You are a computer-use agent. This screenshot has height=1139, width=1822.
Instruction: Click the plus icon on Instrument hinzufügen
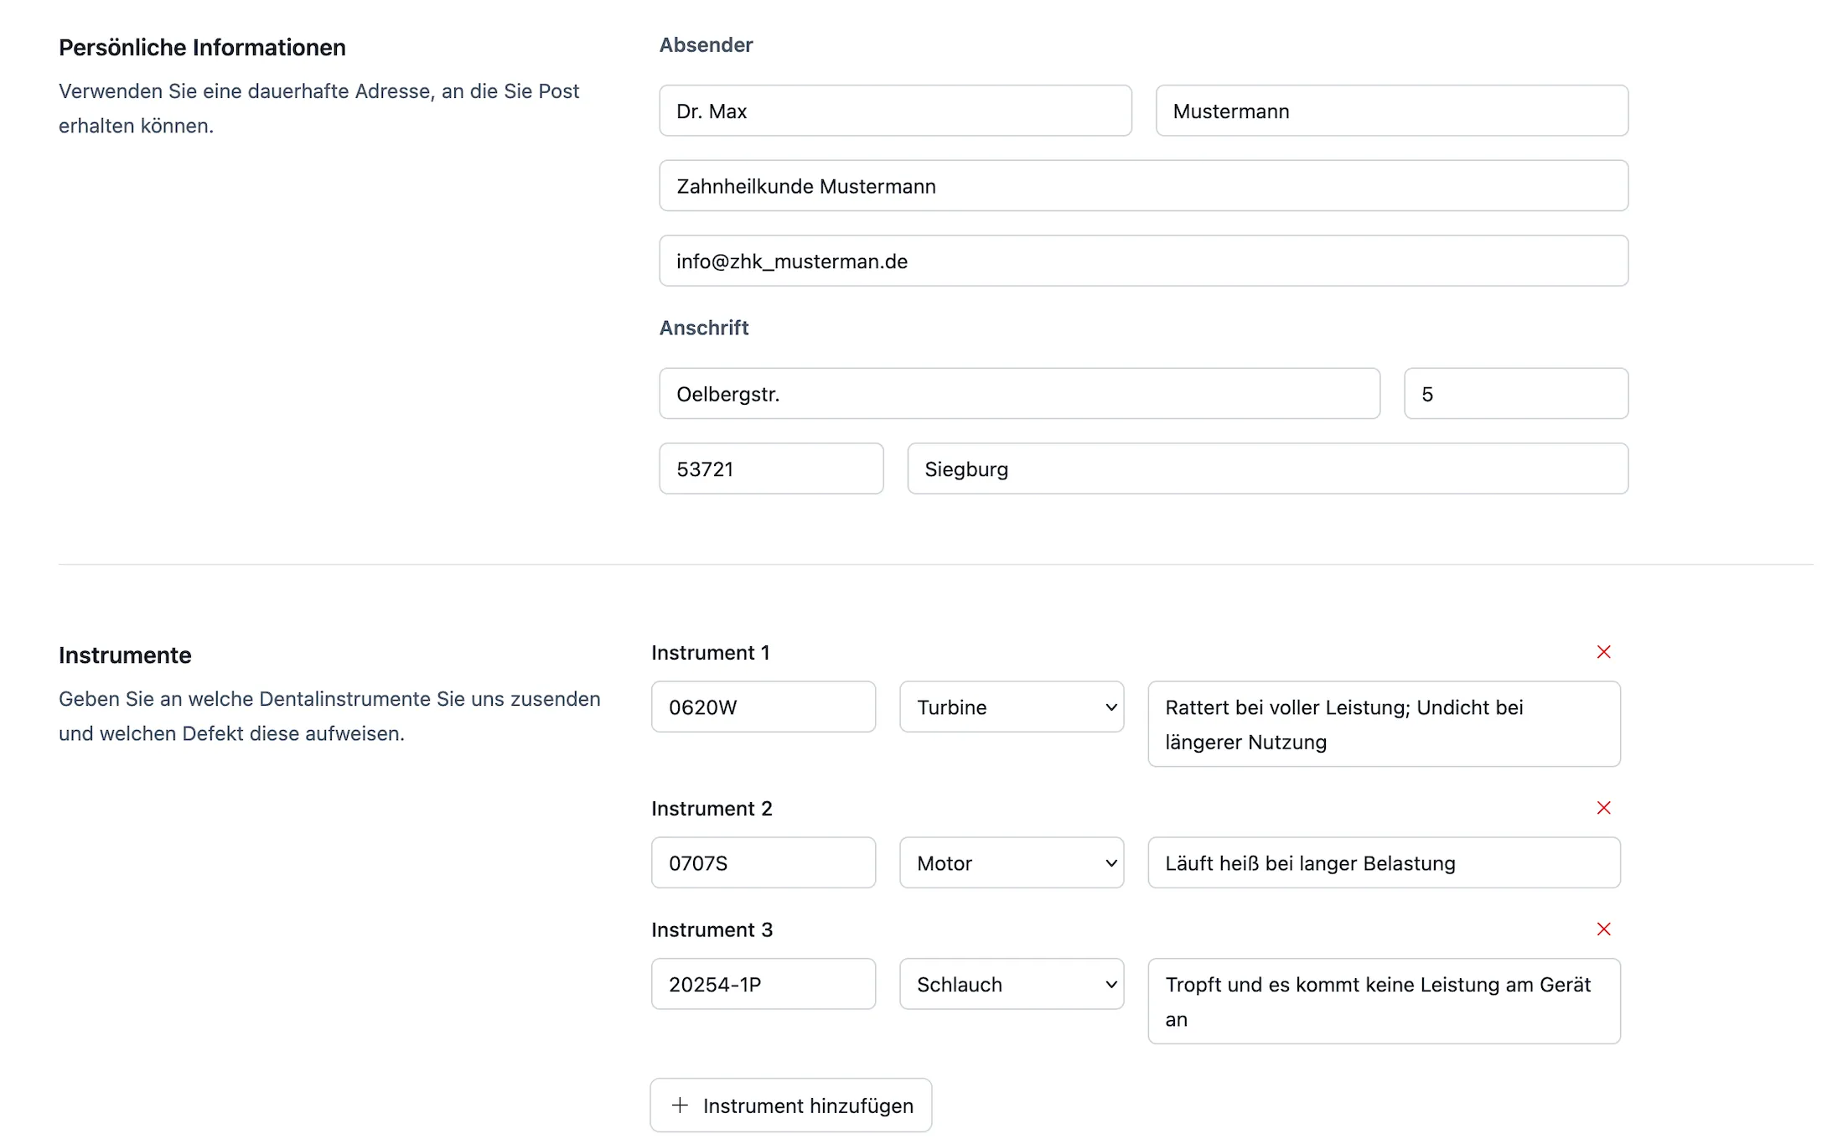[x=680, y=1105]
